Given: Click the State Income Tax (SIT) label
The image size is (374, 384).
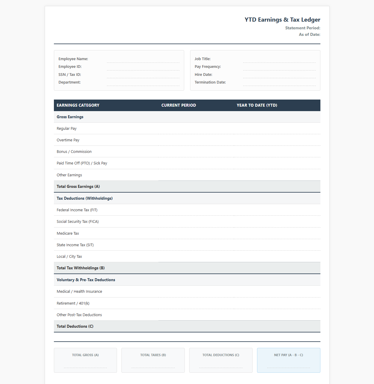Looking at the screenshot, I should point(75,245).
